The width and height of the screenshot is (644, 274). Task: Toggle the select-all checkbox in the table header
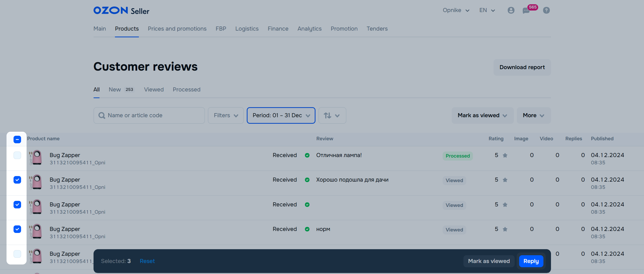(17, 139)
